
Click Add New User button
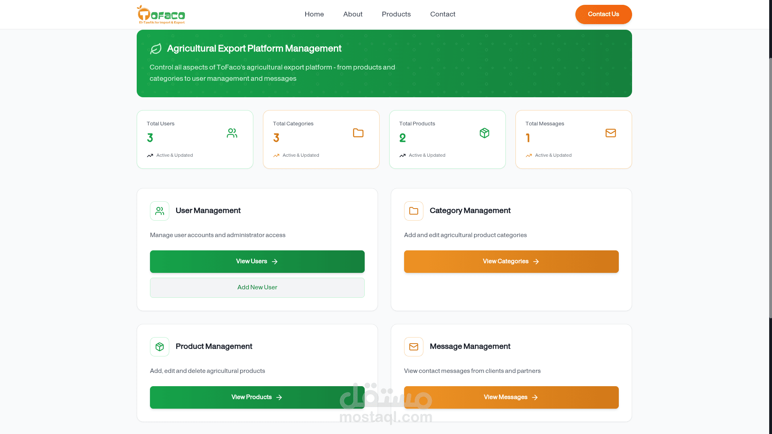[257, 288]
